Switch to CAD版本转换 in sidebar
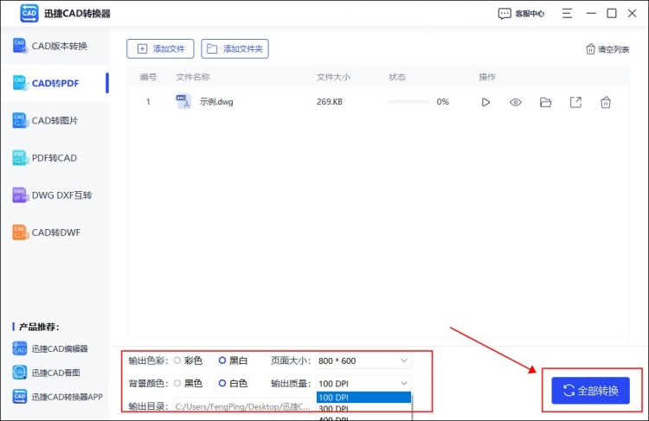This screenshot has width=649, height=421. tap(55, 46)
